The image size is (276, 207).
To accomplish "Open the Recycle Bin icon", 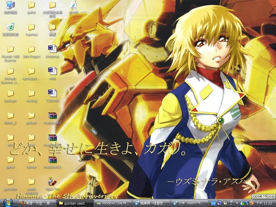I will pyautogui.click(x=11, y=29).
